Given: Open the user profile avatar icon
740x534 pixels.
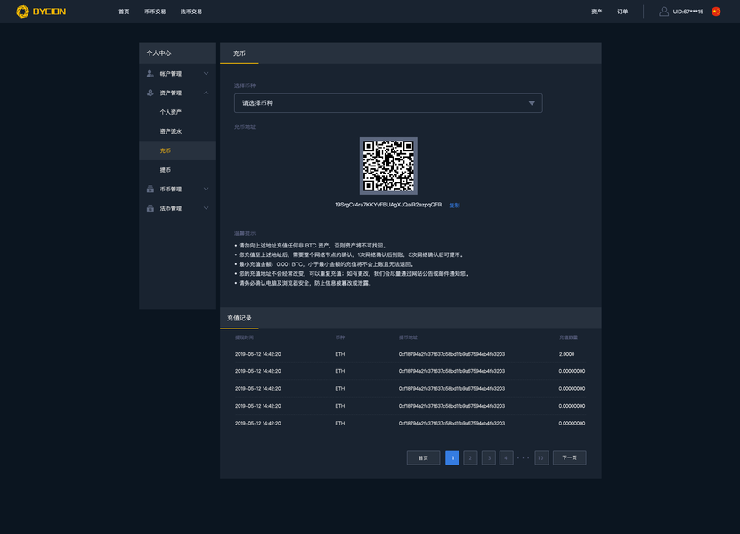Looking at the screenshot, I should (663, 12).
